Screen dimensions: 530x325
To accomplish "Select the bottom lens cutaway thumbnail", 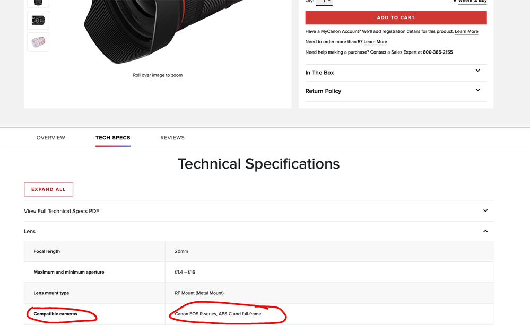I will pyautogui.click(x=38, y=42).
